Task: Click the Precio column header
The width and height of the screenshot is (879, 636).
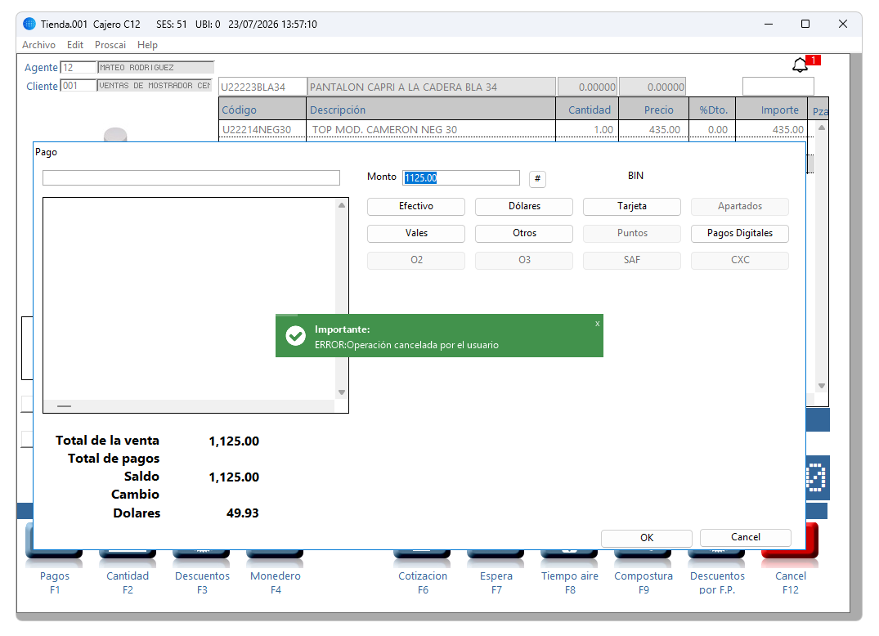Action: 653,110
